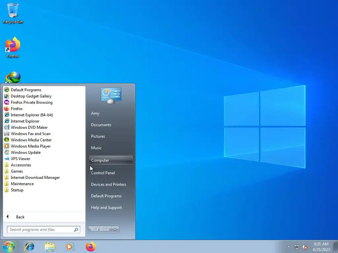Select the Recycle Bin desktop icon
The width and height of the screenshot is (338, 253).
click(x=13, y=13)
